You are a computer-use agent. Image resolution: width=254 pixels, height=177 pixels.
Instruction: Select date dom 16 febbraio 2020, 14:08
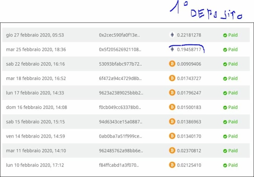[36, 107]
